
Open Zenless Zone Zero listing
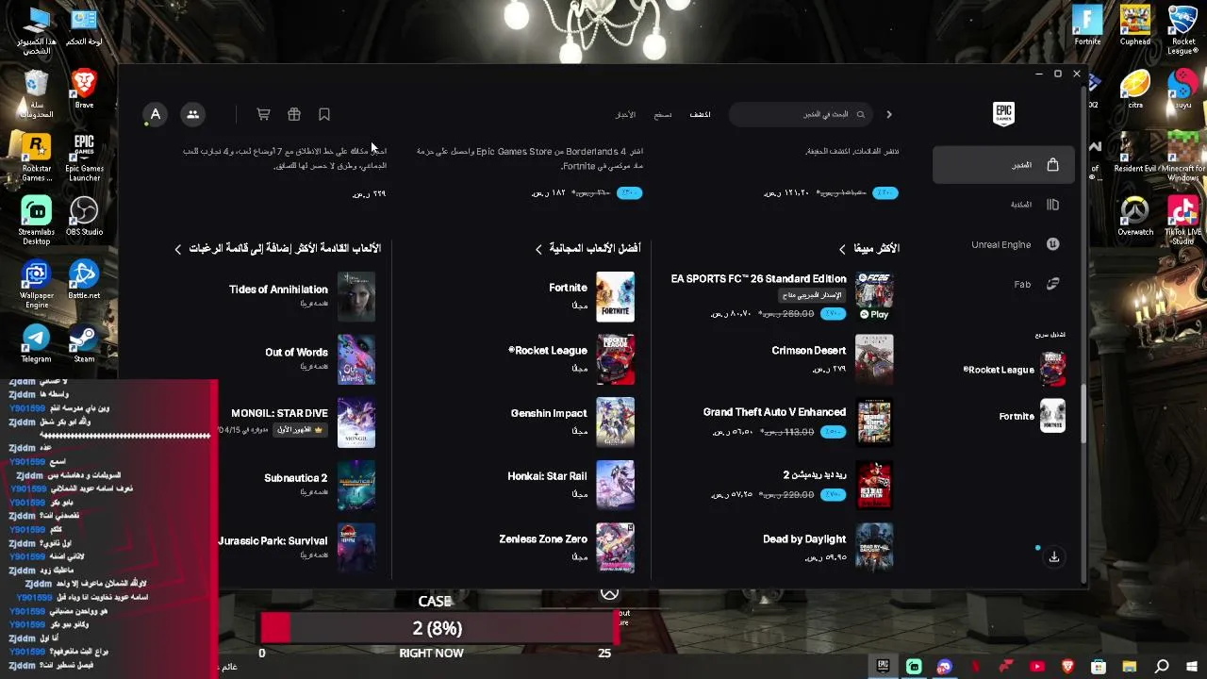[x=567, y=547]
